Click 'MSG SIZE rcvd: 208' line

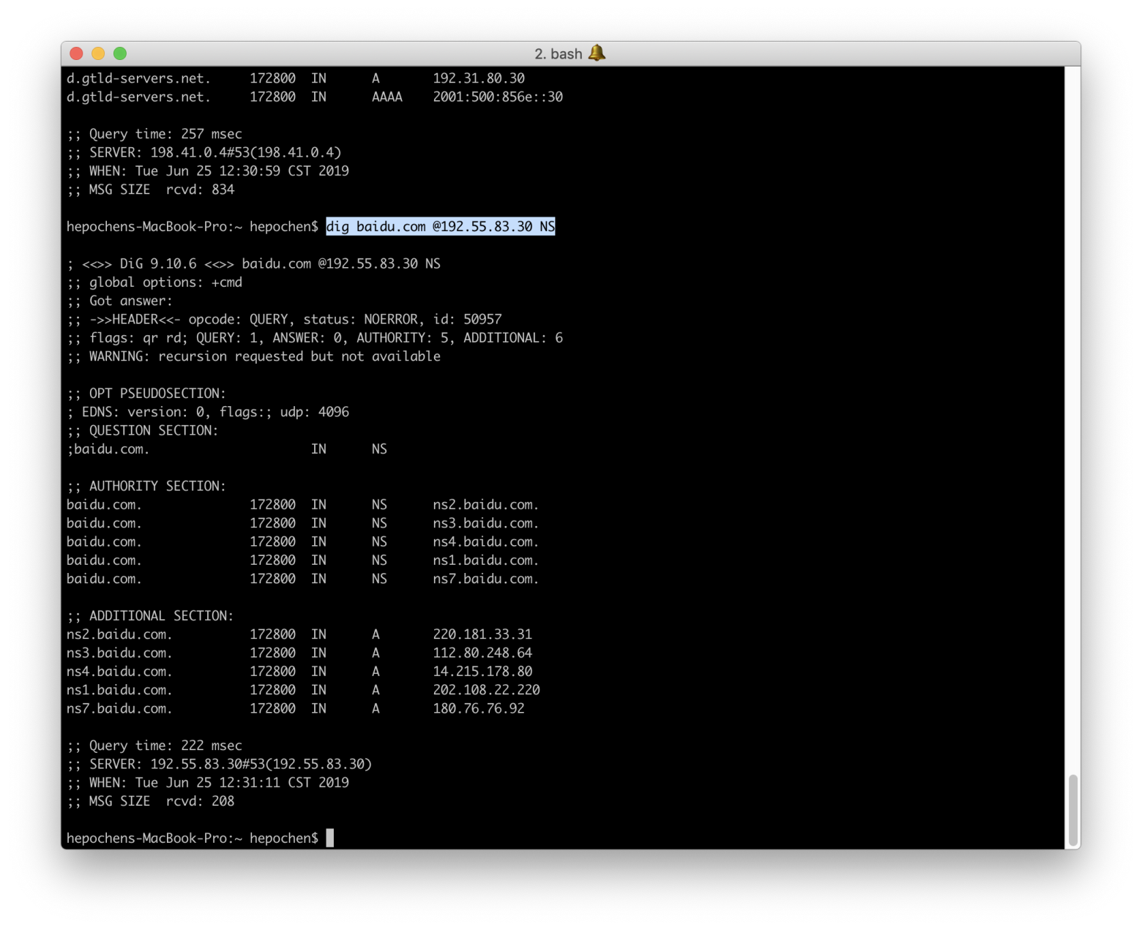[151, 801]
